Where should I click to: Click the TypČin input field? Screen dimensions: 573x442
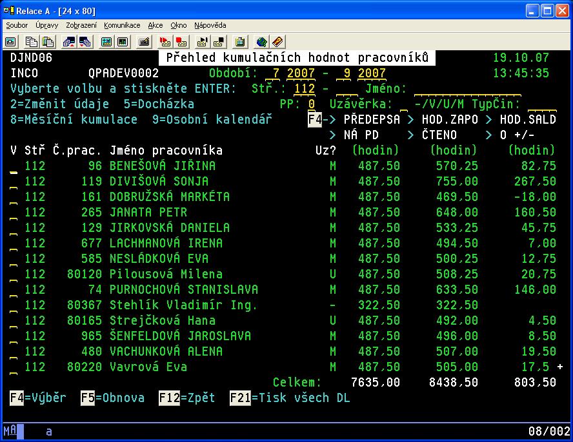(x=541, y=104)
